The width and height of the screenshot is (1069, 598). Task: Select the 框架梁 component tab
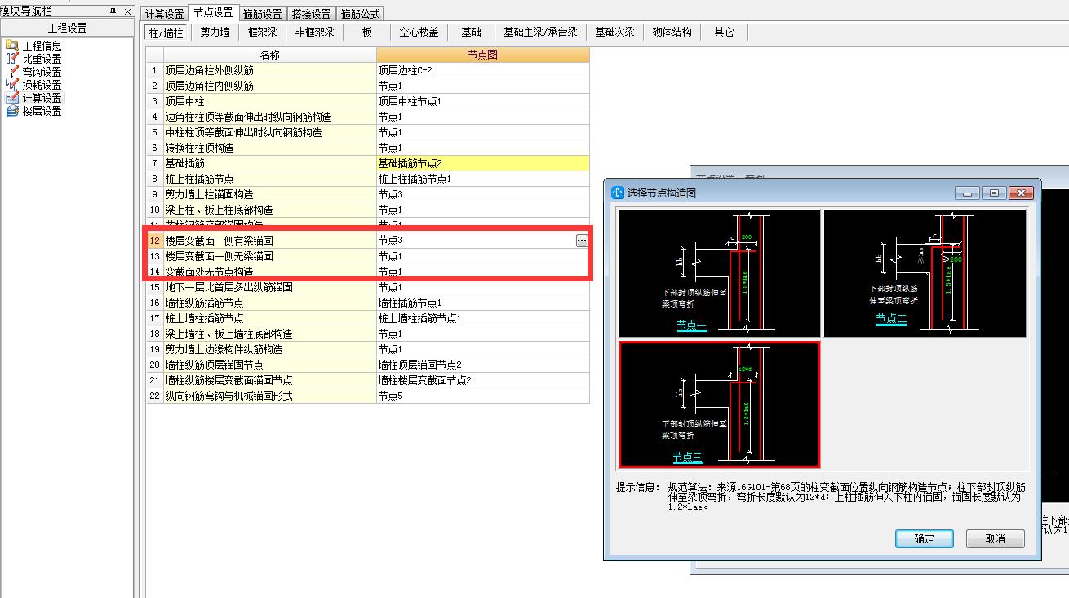262,32
